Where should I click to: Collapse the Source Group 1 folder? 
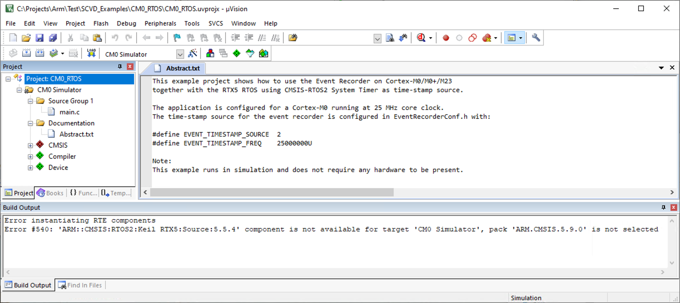tap(30, 101)
